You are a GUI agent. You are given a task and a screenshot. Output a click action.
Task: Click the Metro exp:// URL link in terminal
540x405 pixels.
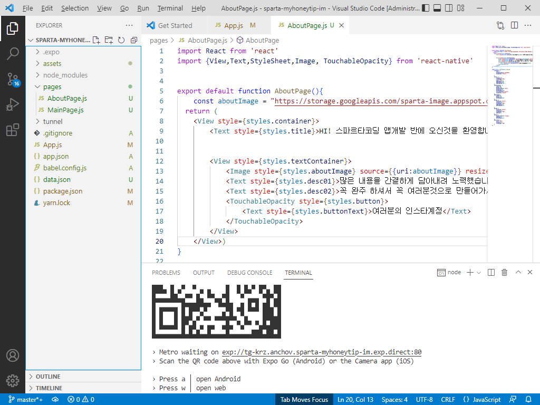322,352
